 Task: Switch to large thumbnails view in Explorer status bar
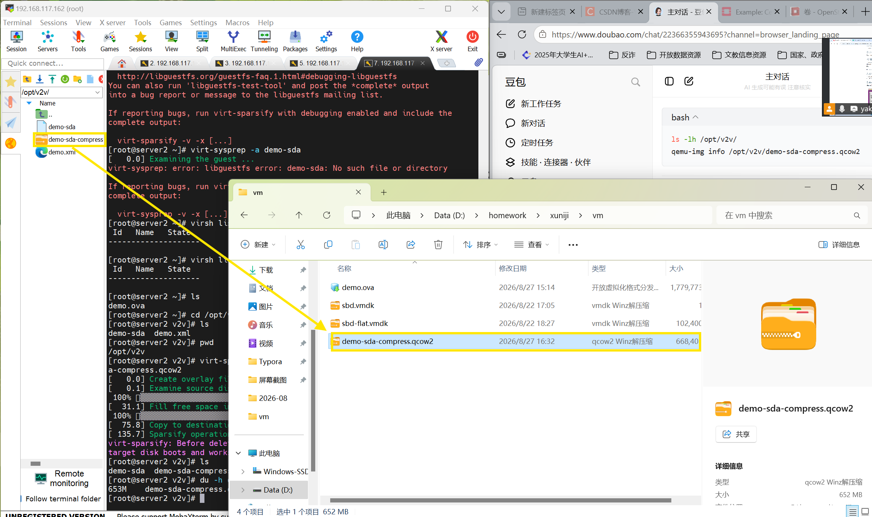pos(865,511)
